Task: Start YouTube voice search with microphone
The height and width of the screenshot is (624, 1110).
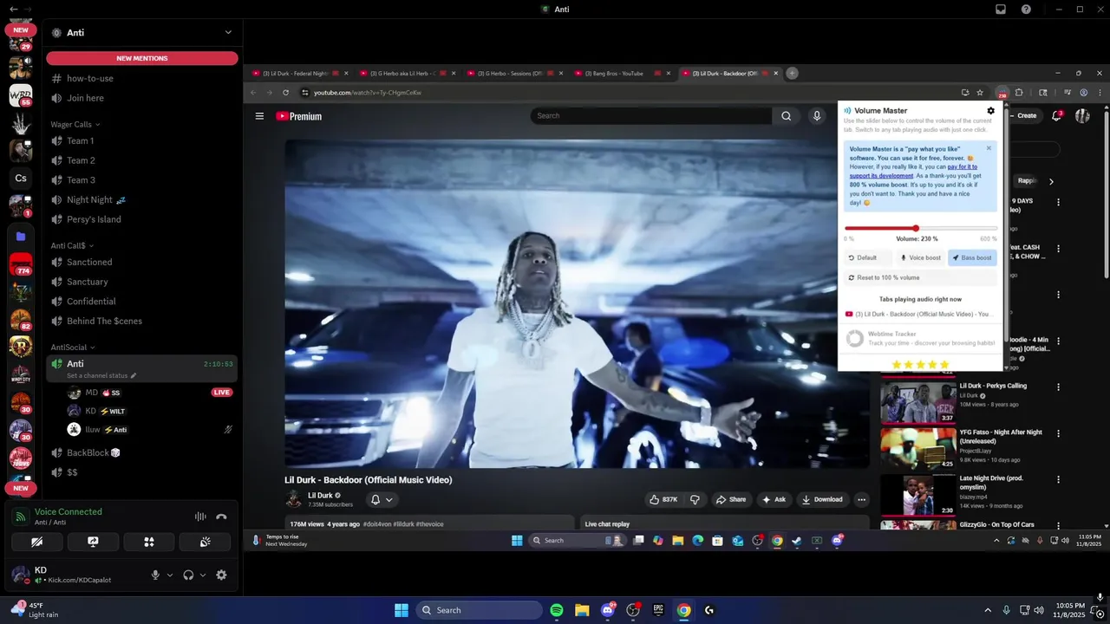Action: [x=817, y=116]
